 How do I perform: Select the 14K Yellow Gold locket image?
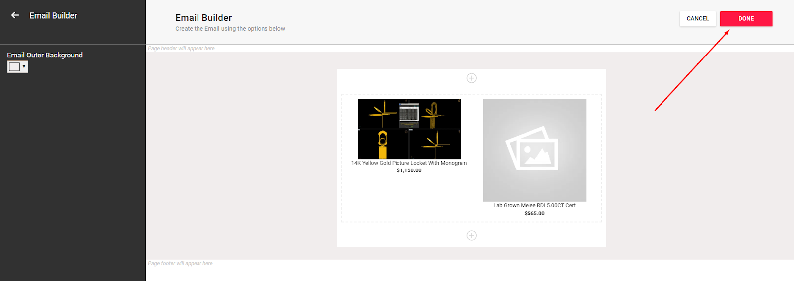coord(409,129)
